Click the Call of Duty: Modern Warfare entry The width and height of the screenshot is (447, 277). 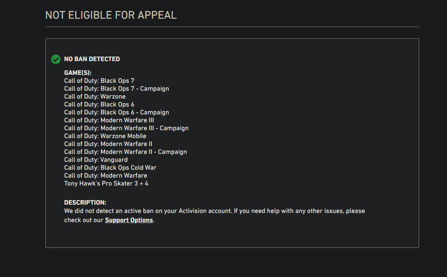tap(106, 176)
